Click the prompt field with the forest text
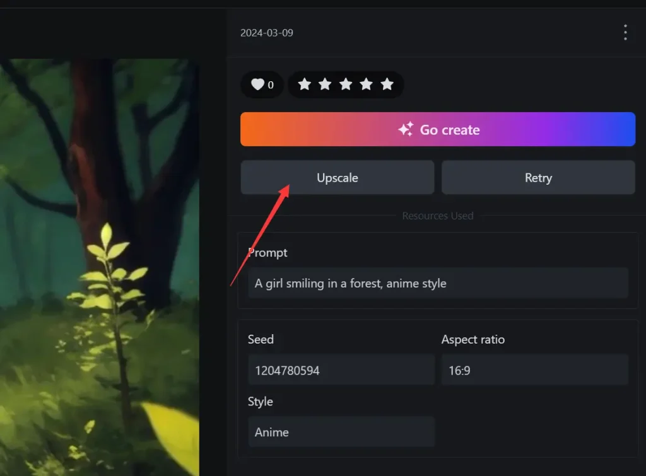The width and height of the screenshot is (646, 476). (437, 282)
